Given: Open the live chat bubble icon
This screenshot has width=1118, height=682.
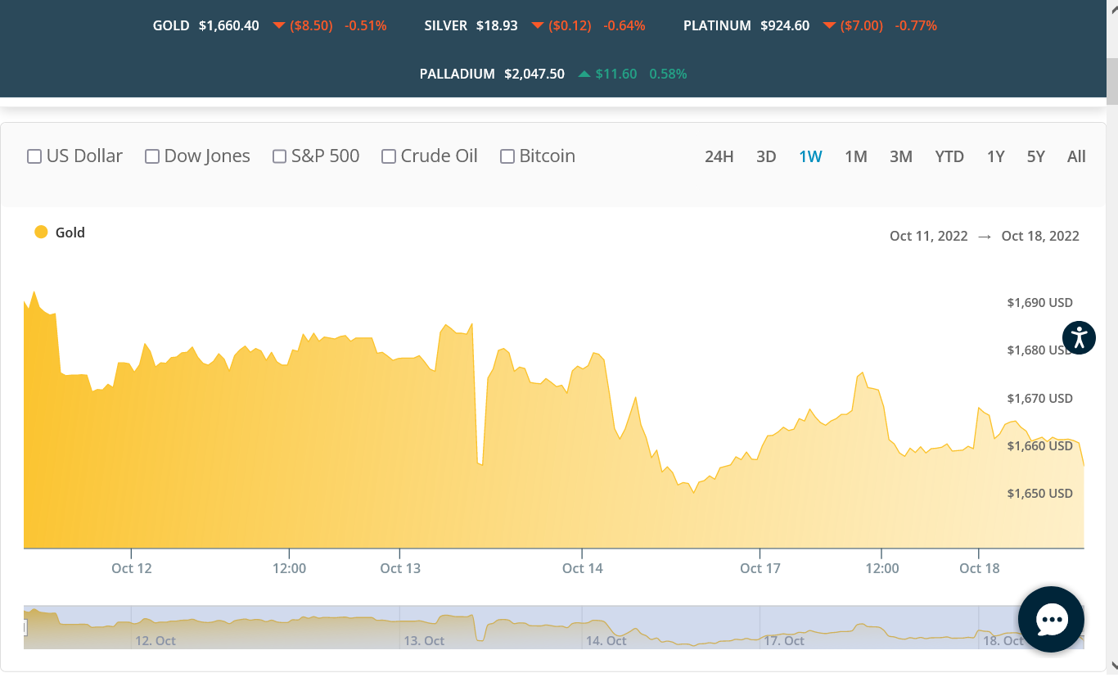Looking at the screenshot, I should (1051, 620).
